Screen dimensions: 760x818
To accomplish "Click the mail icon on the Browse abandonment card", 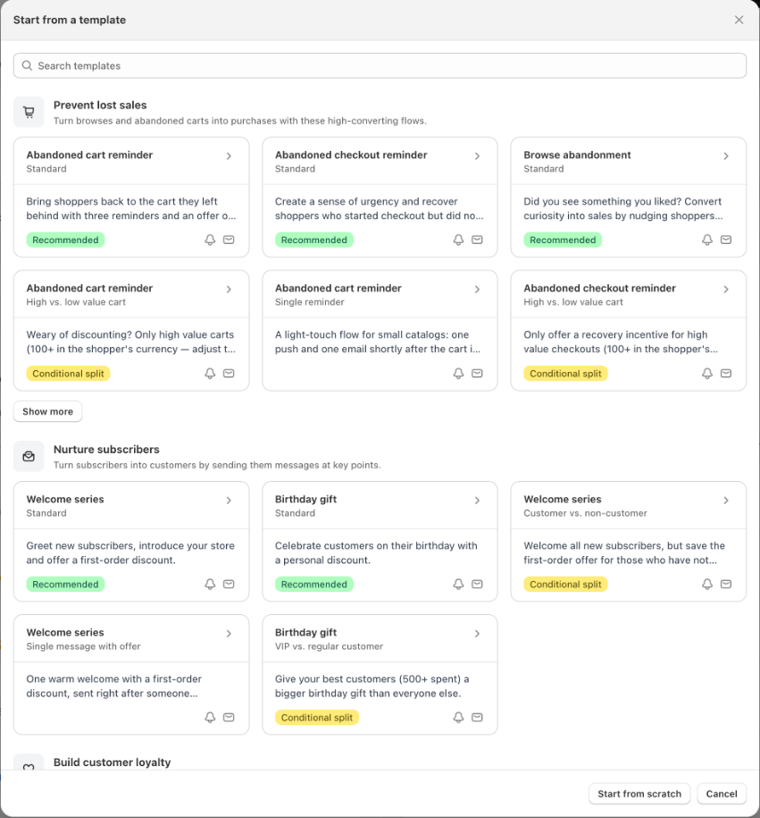I will click(x=726, y=240).
